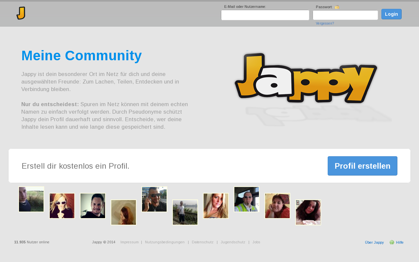Open profile photo of man beside grassy field
The height and width of the screenshot is (262, 419).
(x=31, y=199)
